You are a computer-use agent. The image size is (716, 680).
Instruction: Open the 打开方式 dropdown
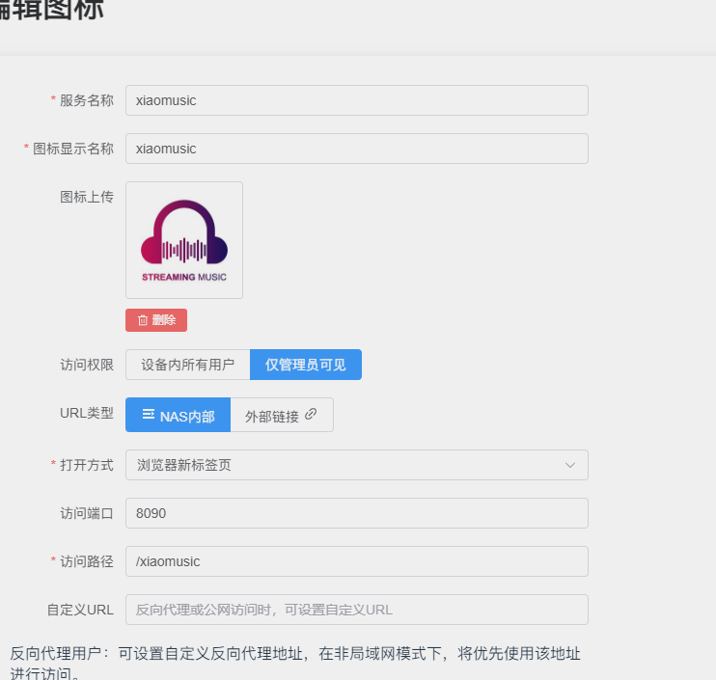pyautogui.click(x=357, y=465)
